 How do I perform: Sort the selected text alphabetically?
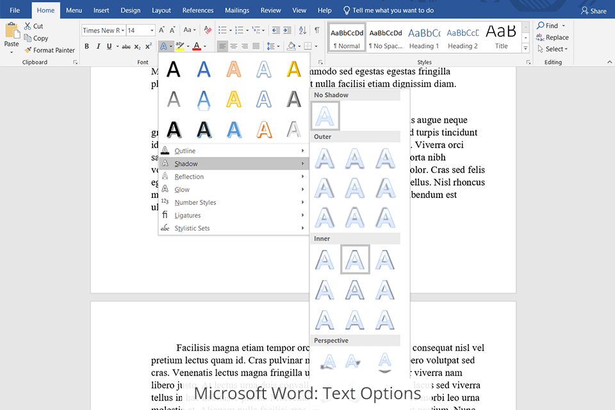[302, 30]
